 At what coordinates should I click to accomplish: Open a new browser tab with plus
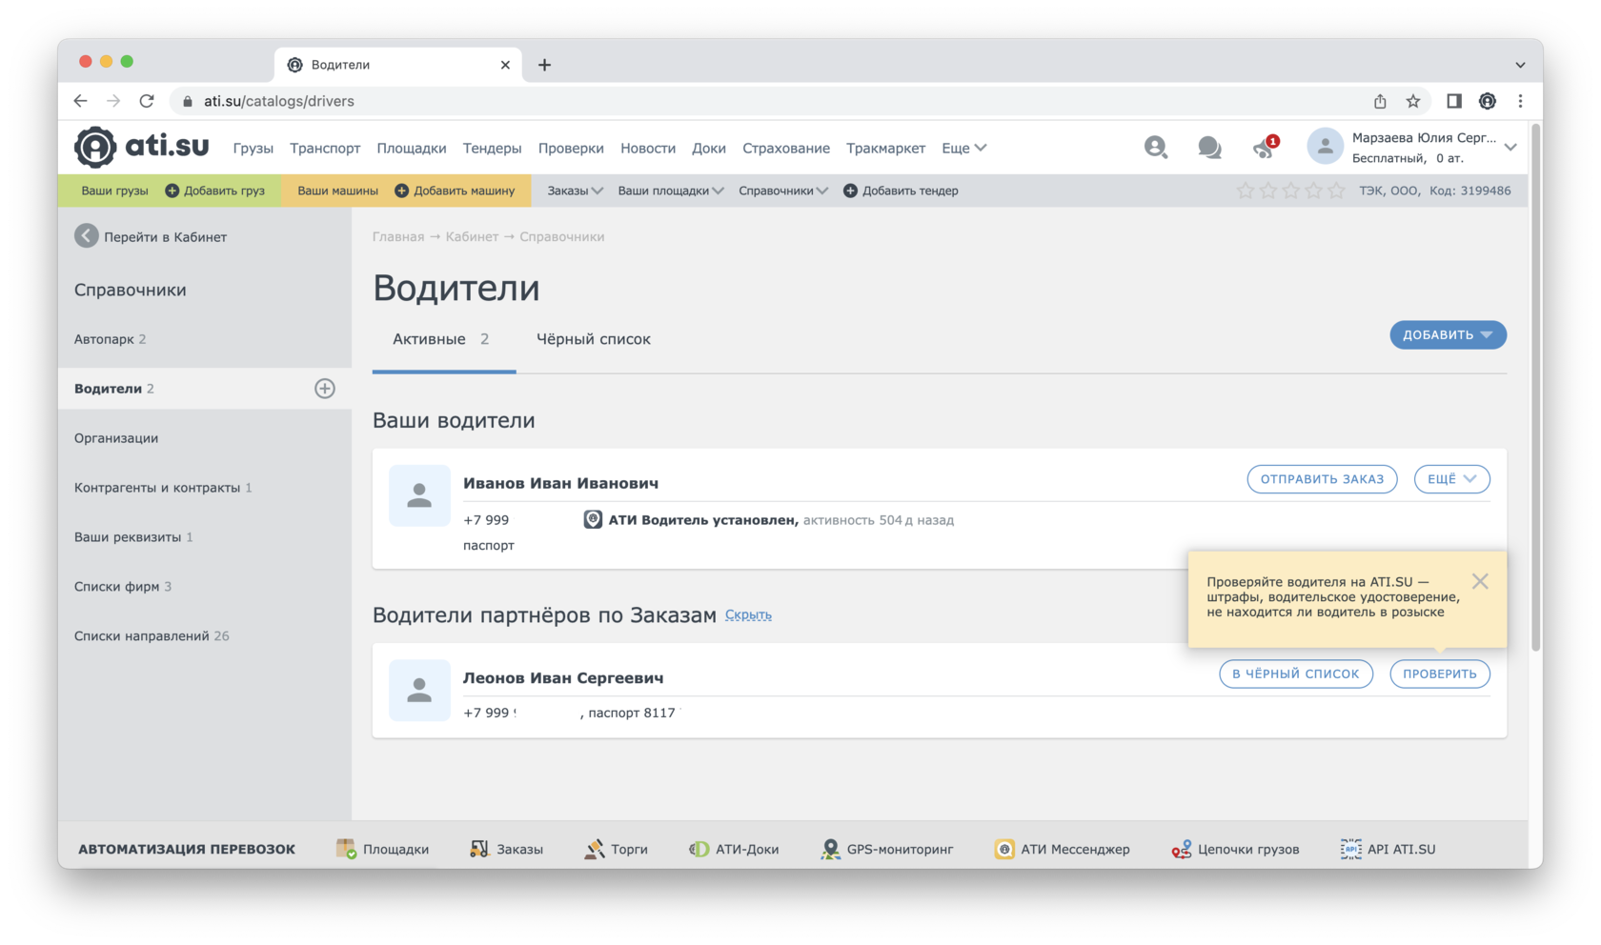[x=544, y=65]
